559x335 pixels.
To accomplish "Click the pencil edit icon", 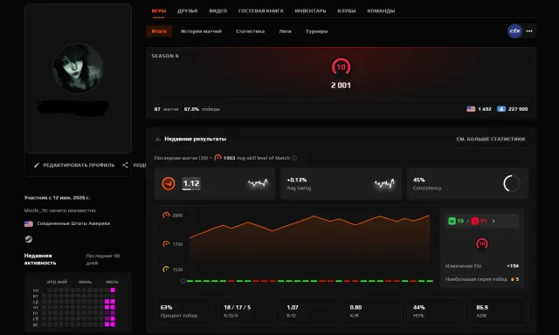I will point(37,165).
